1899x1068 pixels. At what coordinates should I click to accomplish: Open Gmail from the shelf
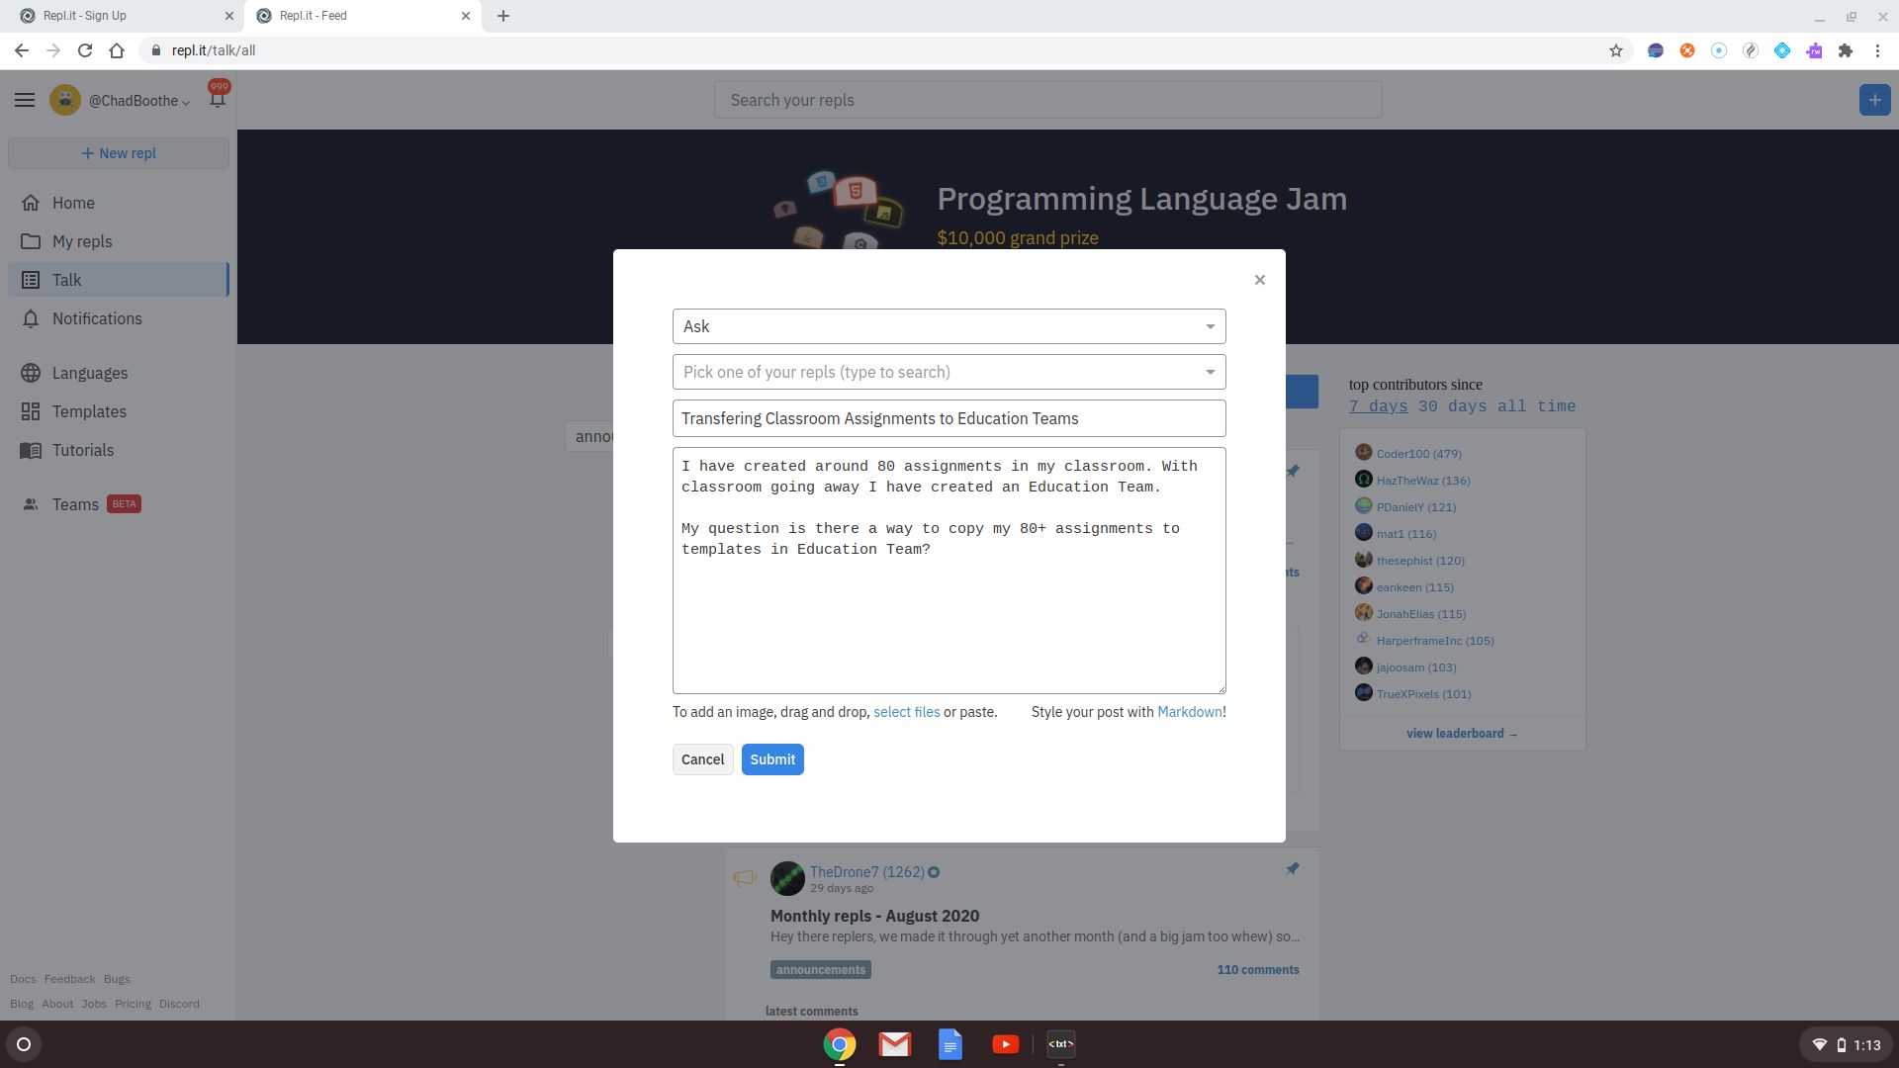click(894, 1044)
